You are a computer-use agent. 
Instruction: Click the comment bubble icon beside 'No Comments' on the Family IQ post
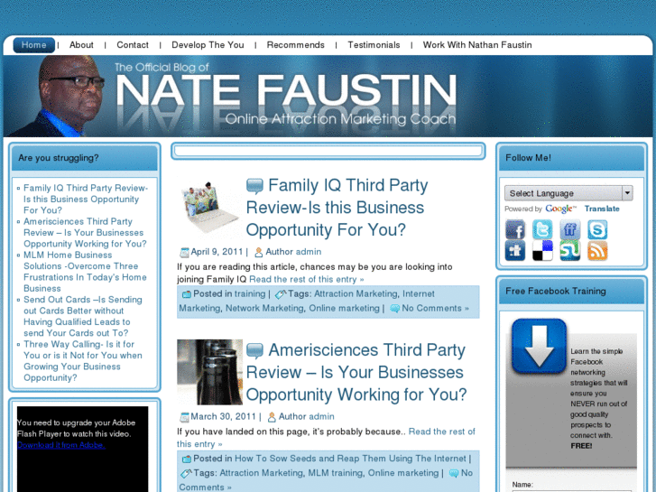click(x=394, y=309)
